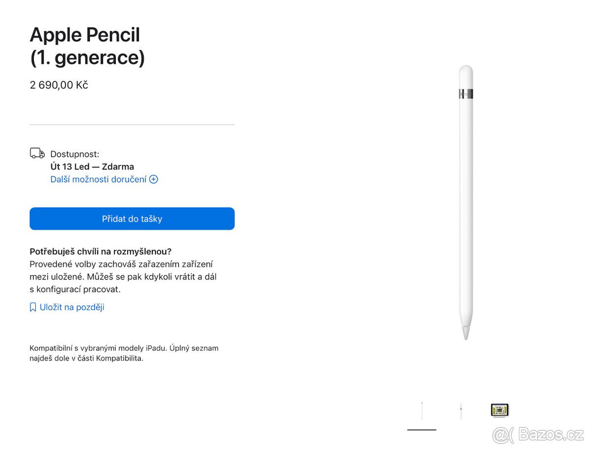Click the Út 13 Led — Zdarma availability text
This screenshot has height=449, width=589.
tap(91, 166)
